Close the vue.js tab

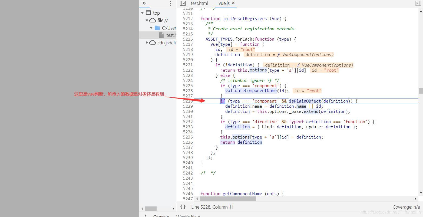tap(233, 3)
